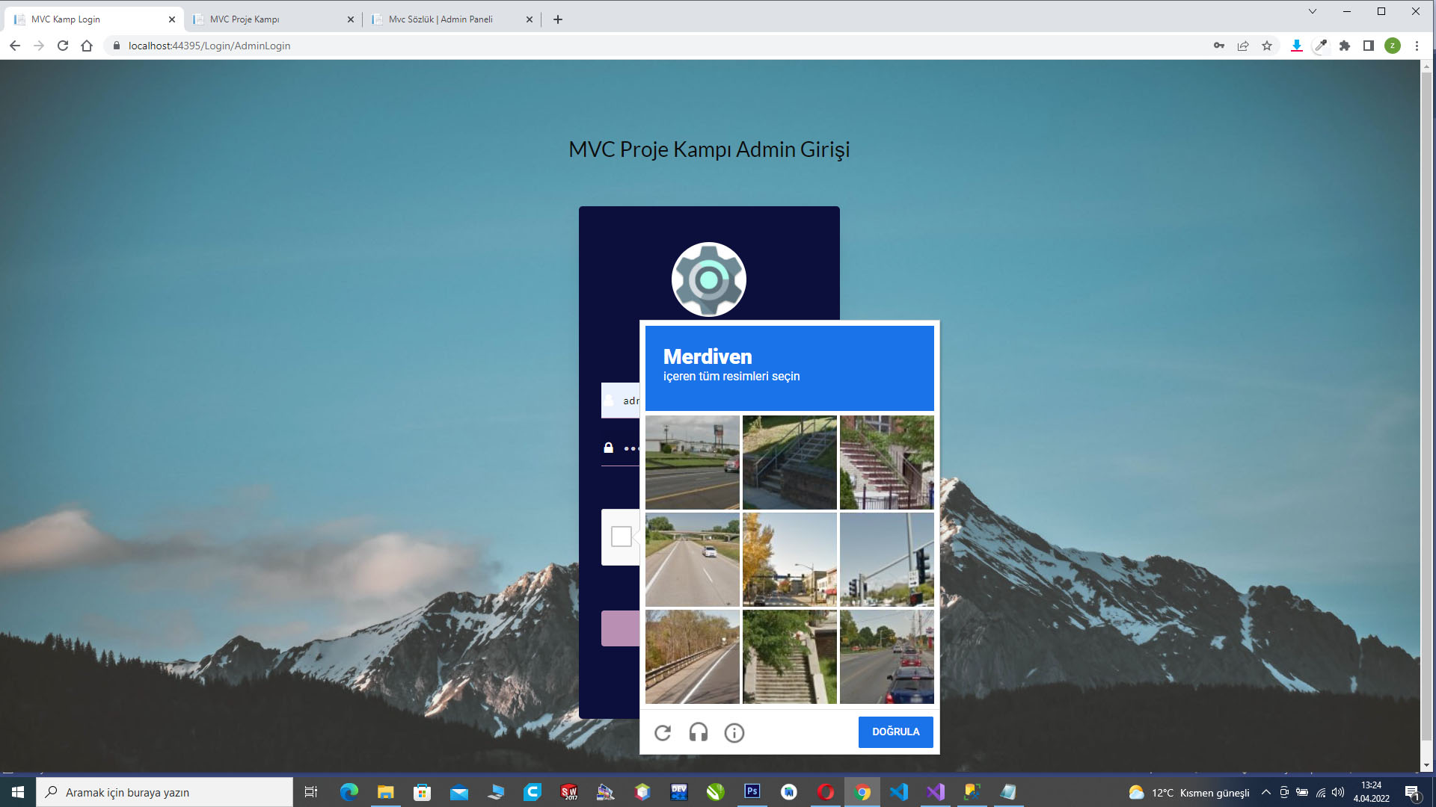Click the DOĞRULA verify button

896,732
